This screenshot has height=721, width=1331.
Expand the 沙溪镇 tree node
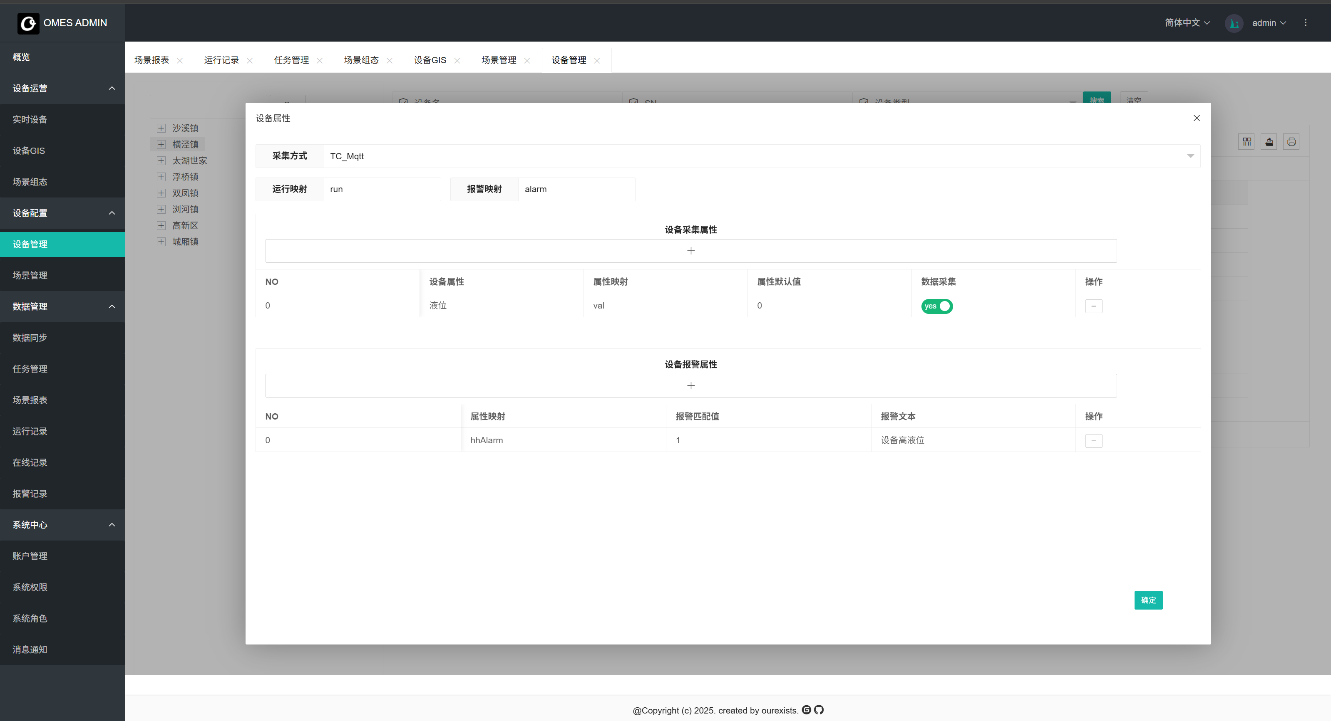(x=161, y=128)
